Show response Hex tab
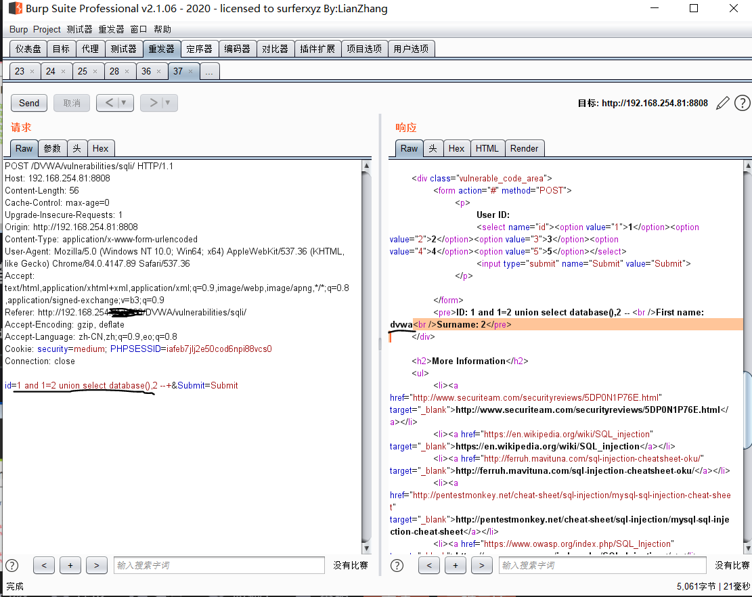This screenshot has width=752, height=597. click(x=457, y=149)
